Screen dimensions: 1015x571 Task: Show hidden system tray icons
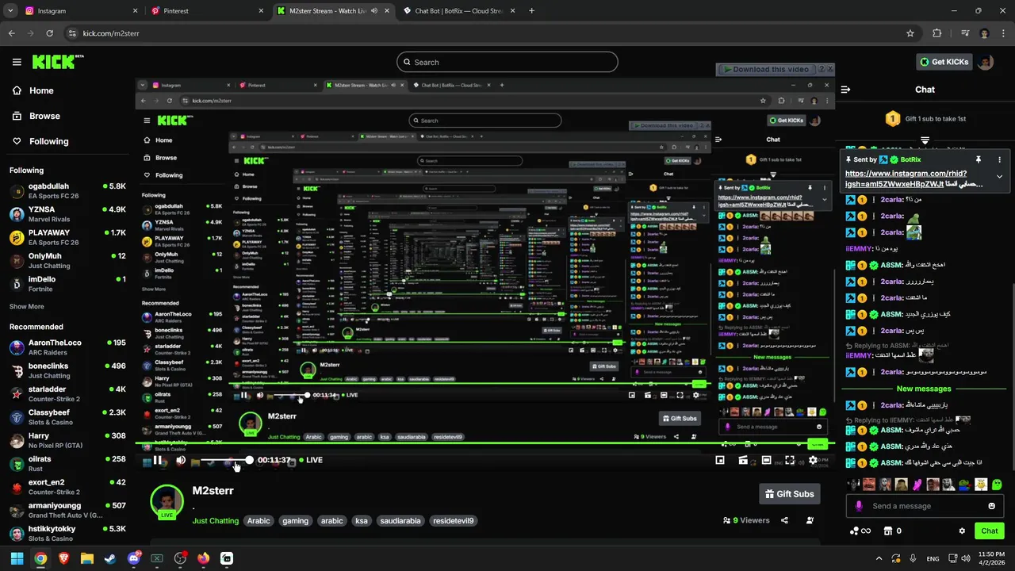[879, 558]
